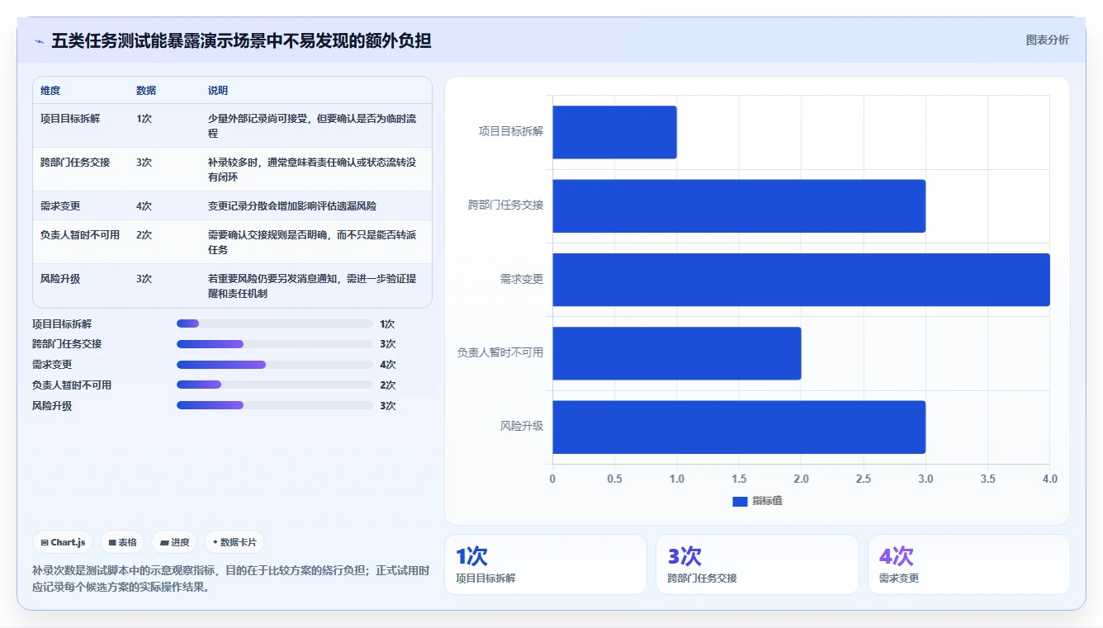Screen dimensions: 1103x628
Task: Click the 负责人暂时不可用 progress bar
Action: [275, 385]
